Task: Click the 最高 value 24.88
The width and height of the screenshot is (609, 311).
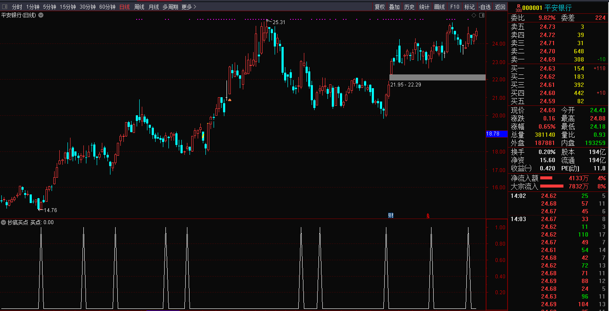Action: point(597,118)
